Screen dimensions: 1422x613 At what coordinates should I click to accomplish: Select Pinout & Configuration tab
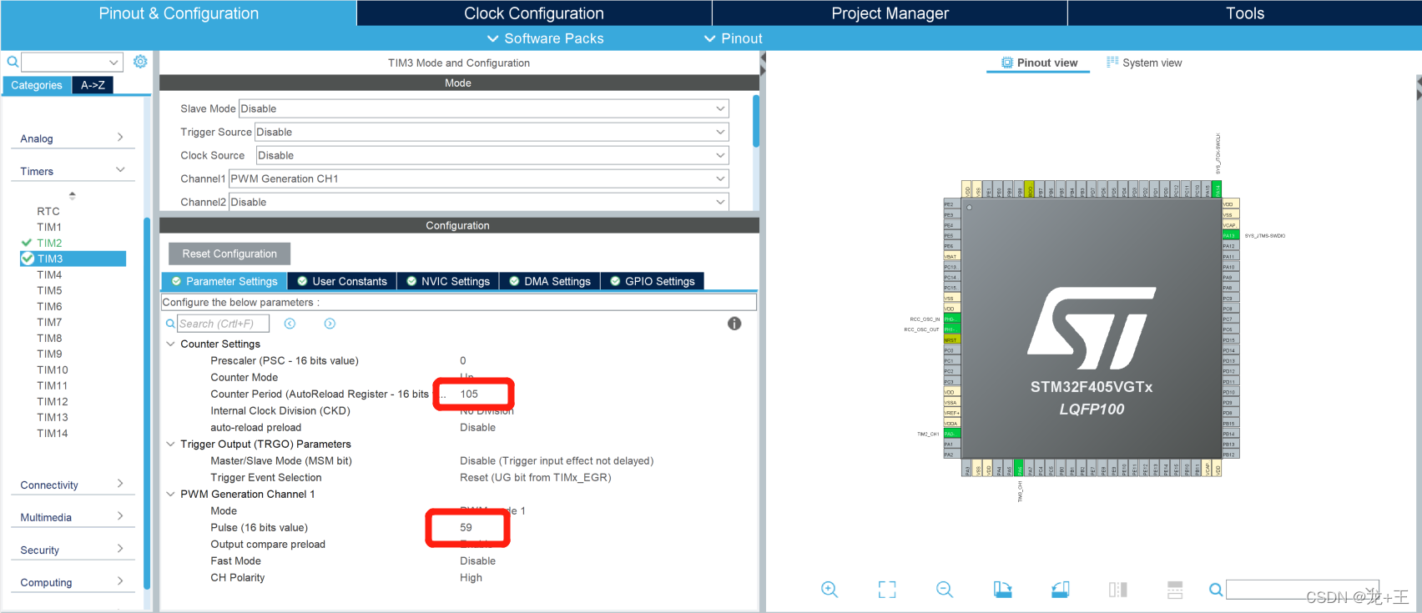[179, 13]
